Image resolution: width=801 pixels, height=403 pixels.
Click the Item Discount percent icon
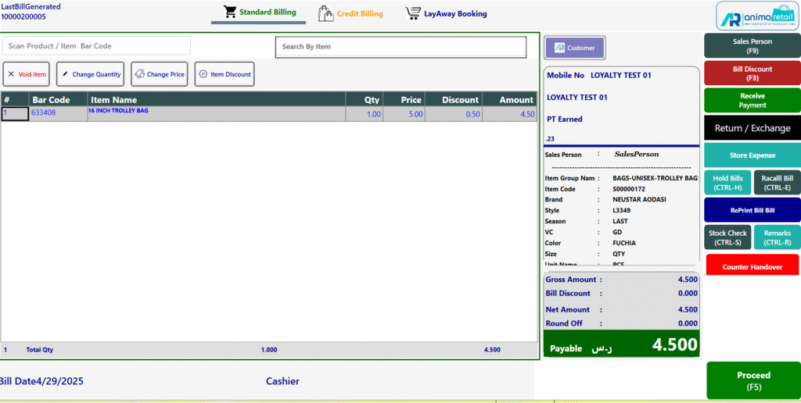coord(203,74)
